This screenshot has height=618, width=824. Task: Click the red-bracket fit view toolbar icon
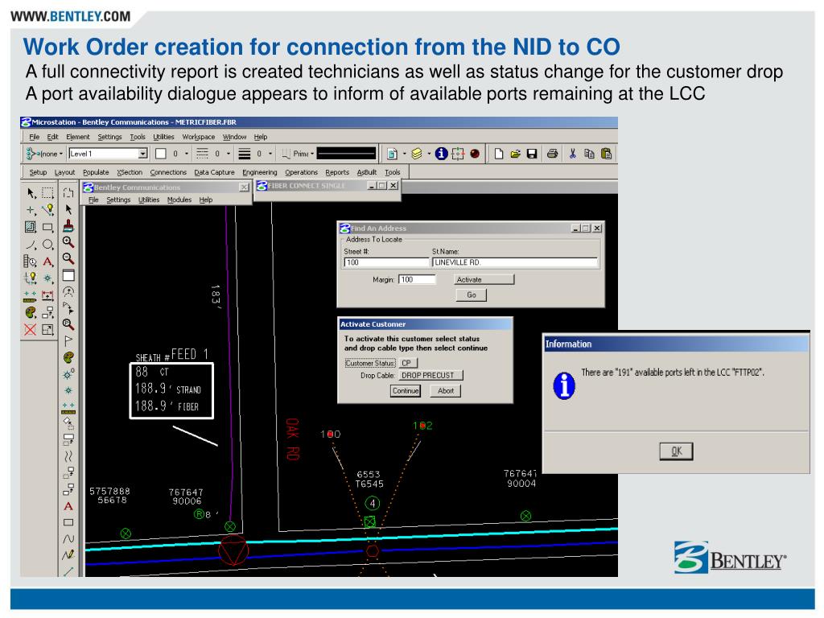pos(458,154)
